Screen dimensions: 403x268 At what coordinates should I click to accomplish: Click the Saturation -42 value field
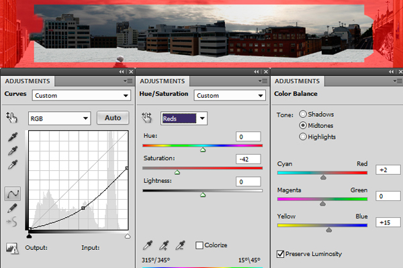249,159
